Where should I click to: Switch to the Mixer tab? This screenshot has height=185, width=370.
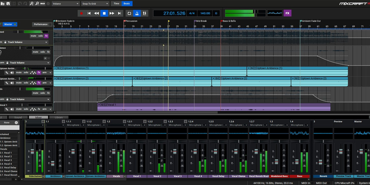click(x=38, y=117)
